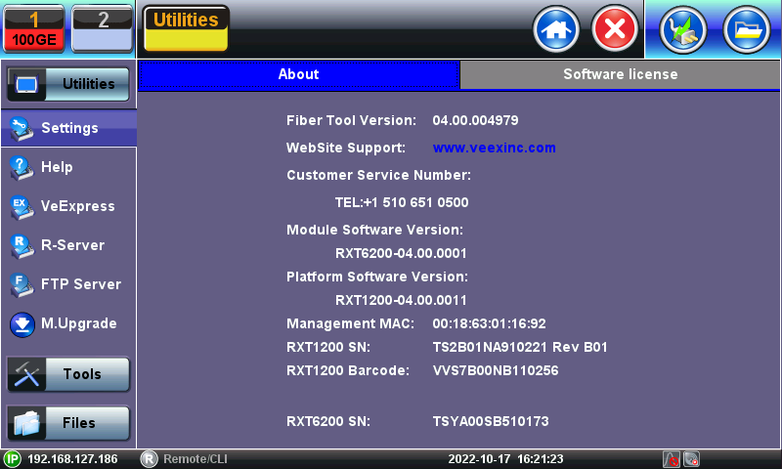The height and width of the screenshot is (469, 782).
Task: Select port 2 test slot button
Action: pos(103,29)
